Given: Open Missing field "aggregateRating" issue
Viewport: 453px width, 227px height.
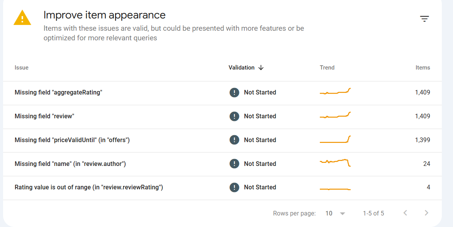Looking at the screenshot, I should click(x=59, y=93).
